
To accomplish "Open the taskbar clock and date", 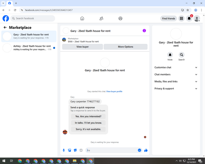I will [191, 161].
